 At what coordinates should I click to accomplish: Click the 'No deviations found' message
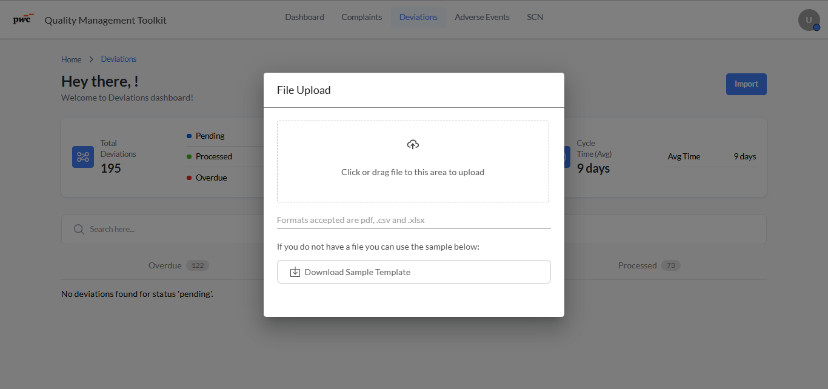[137, 294]
